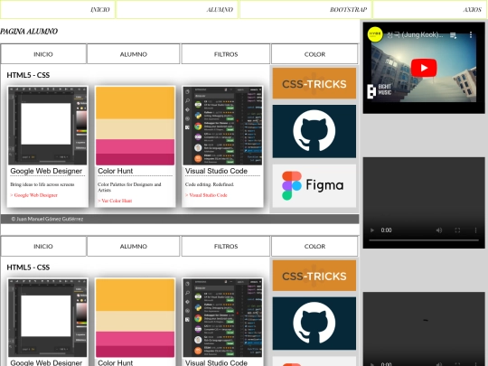Select the first COLOR tab
The image size is (488, 366).
(314, 54)
